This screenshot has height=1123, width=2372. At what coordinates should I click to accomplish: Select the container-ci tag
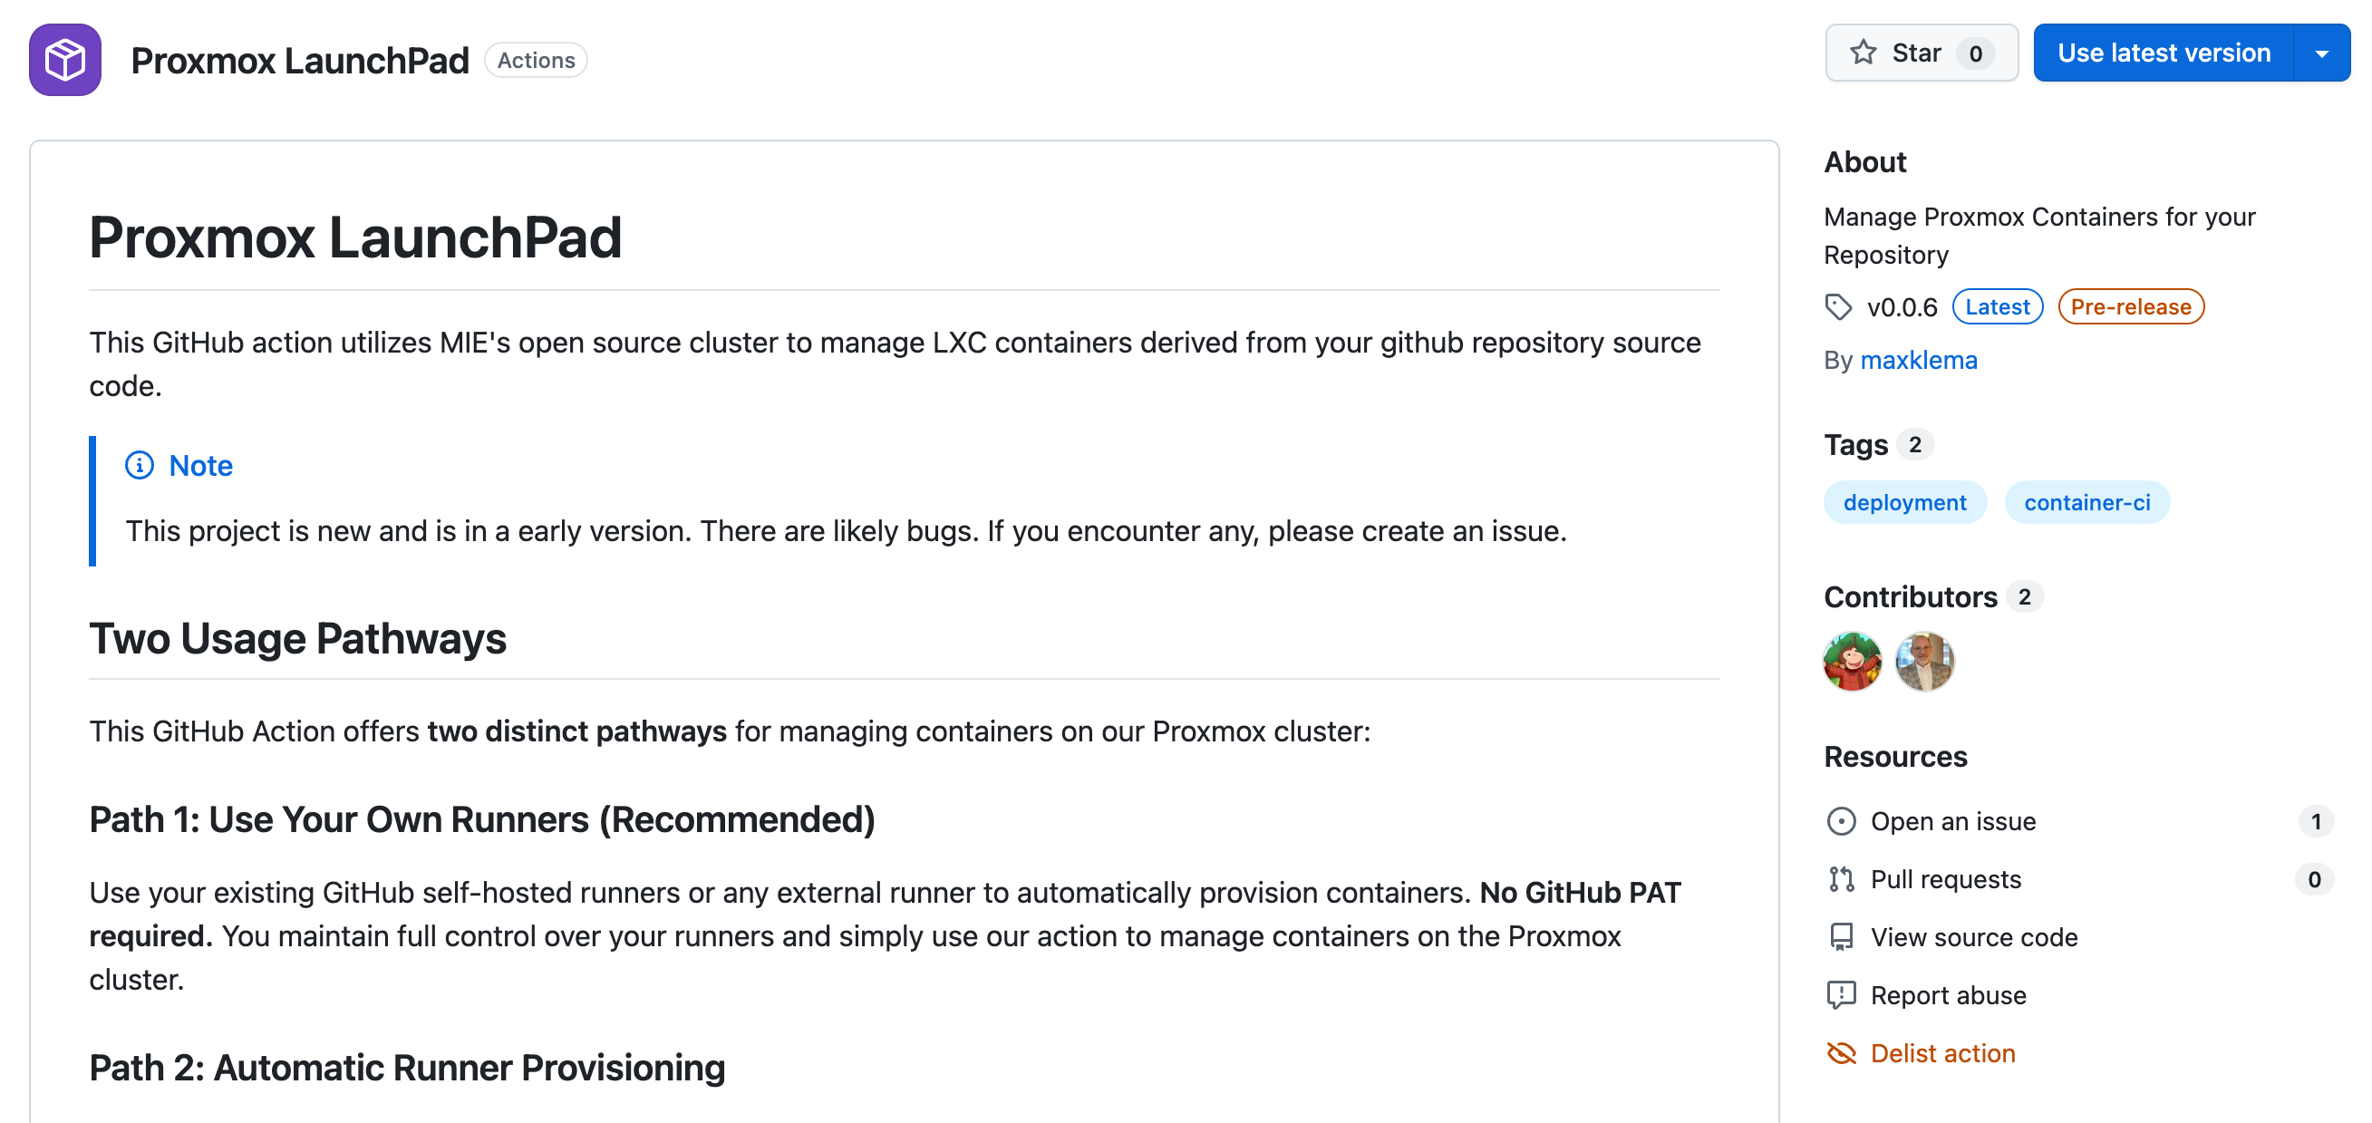(2086, 503)
